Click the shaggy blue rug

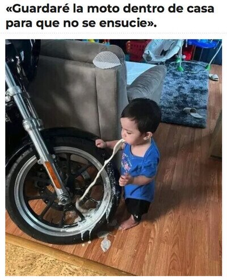186,95
